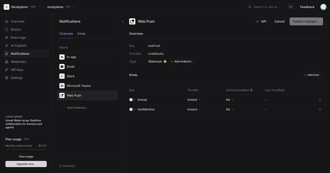The image size is (330, 173).
Task: Select the Email channel row
Action: [87, 67]
